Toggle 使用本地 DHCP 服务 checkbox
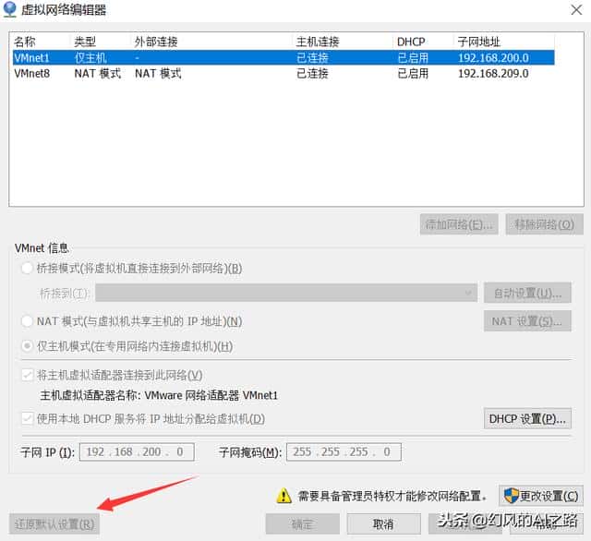This screenshot has width=591, height=541. pos(27,418)
